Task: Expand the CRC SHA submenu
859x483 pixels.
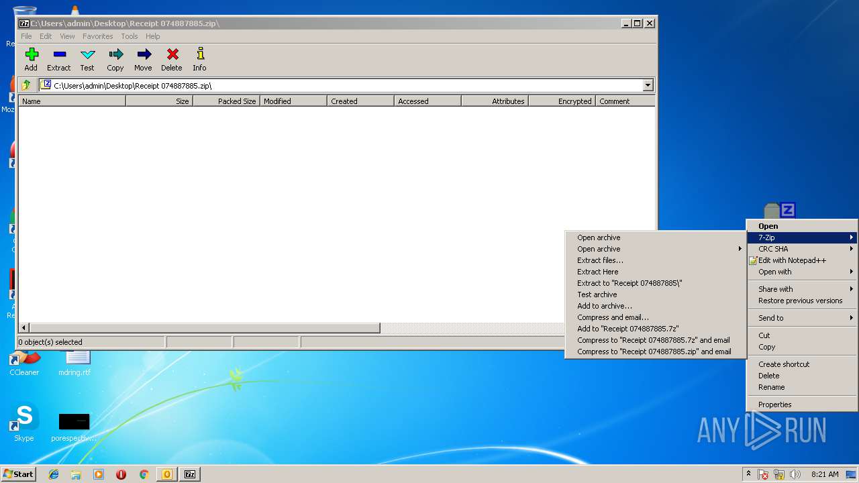Action: (x=802, y=249)
